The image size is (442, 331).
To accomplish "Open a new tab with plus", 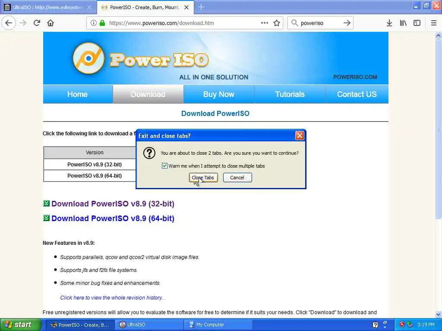I will coord(201,7).
